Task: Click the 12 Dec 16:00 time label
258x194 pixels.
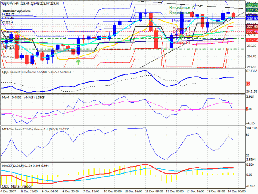Action: pyautogui.click(x=195, y=192)
